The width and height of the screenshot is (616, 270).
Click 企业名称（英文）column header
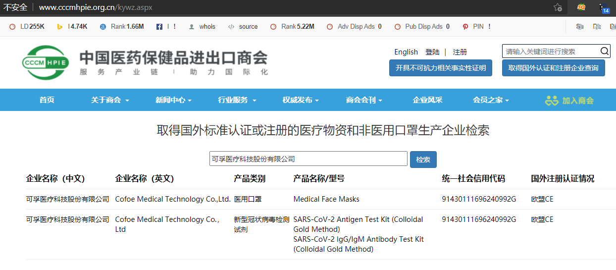[145, 179]
